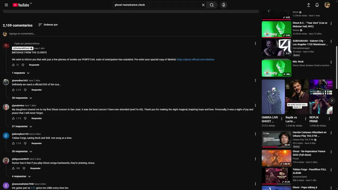Open 'Mix: Rock' playlist thumbnail
Screen dimensions: 338x190
tap(276, 68)
